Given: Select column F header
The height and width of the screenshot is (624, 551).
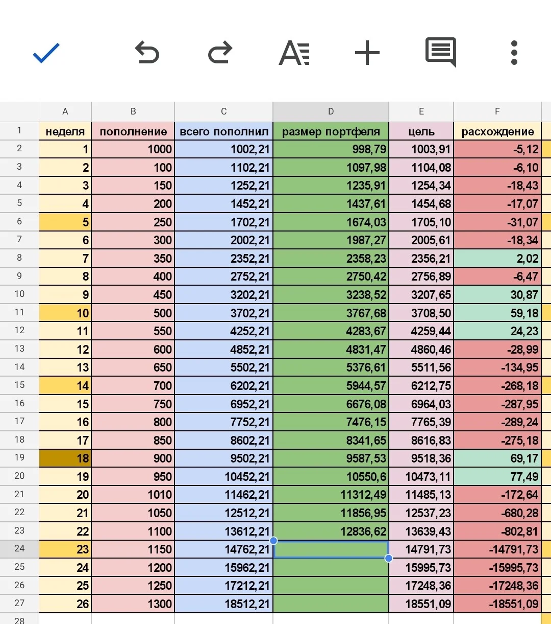Looking at the screenshot, I should (x=497, y=111).
